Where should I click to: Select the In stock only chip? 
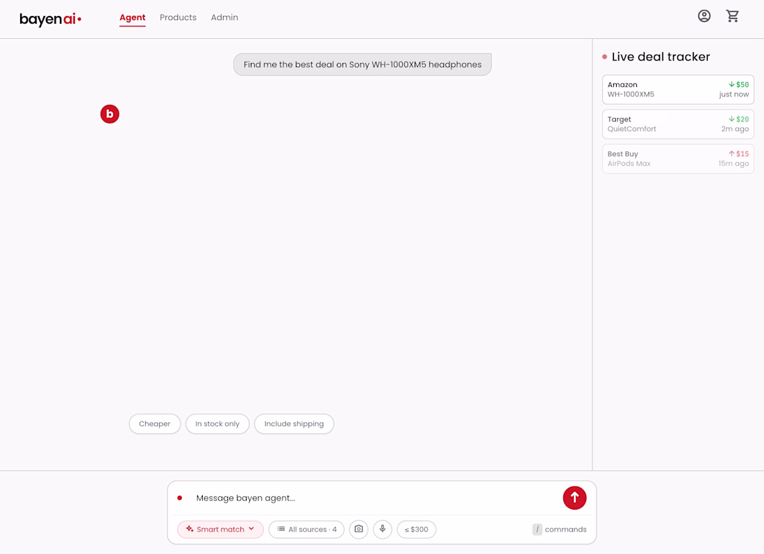pos(217,423)
